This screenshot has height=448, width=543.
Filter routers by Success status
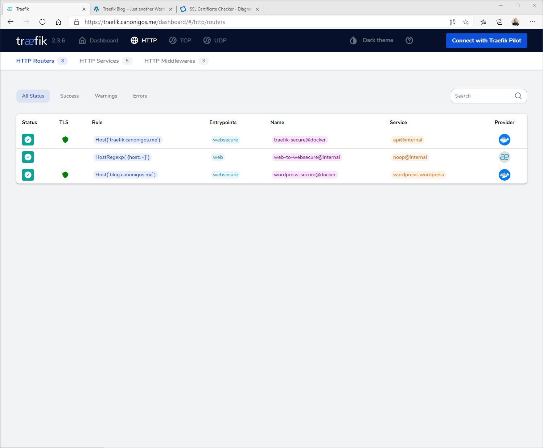(69, 96)
